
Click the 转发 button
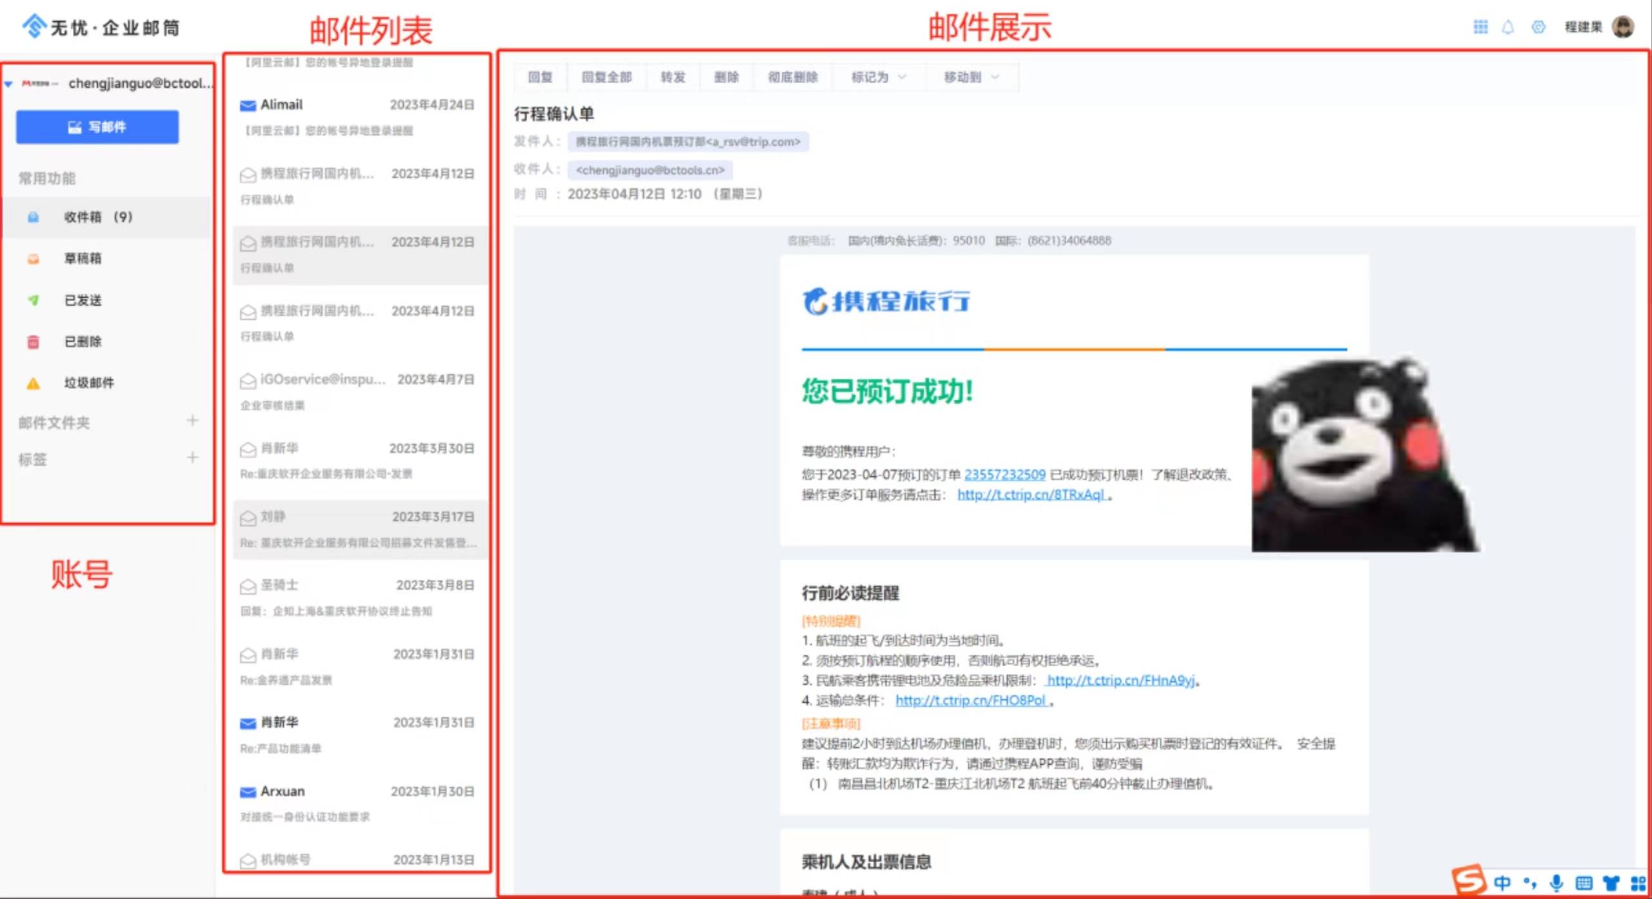(673, 77)
